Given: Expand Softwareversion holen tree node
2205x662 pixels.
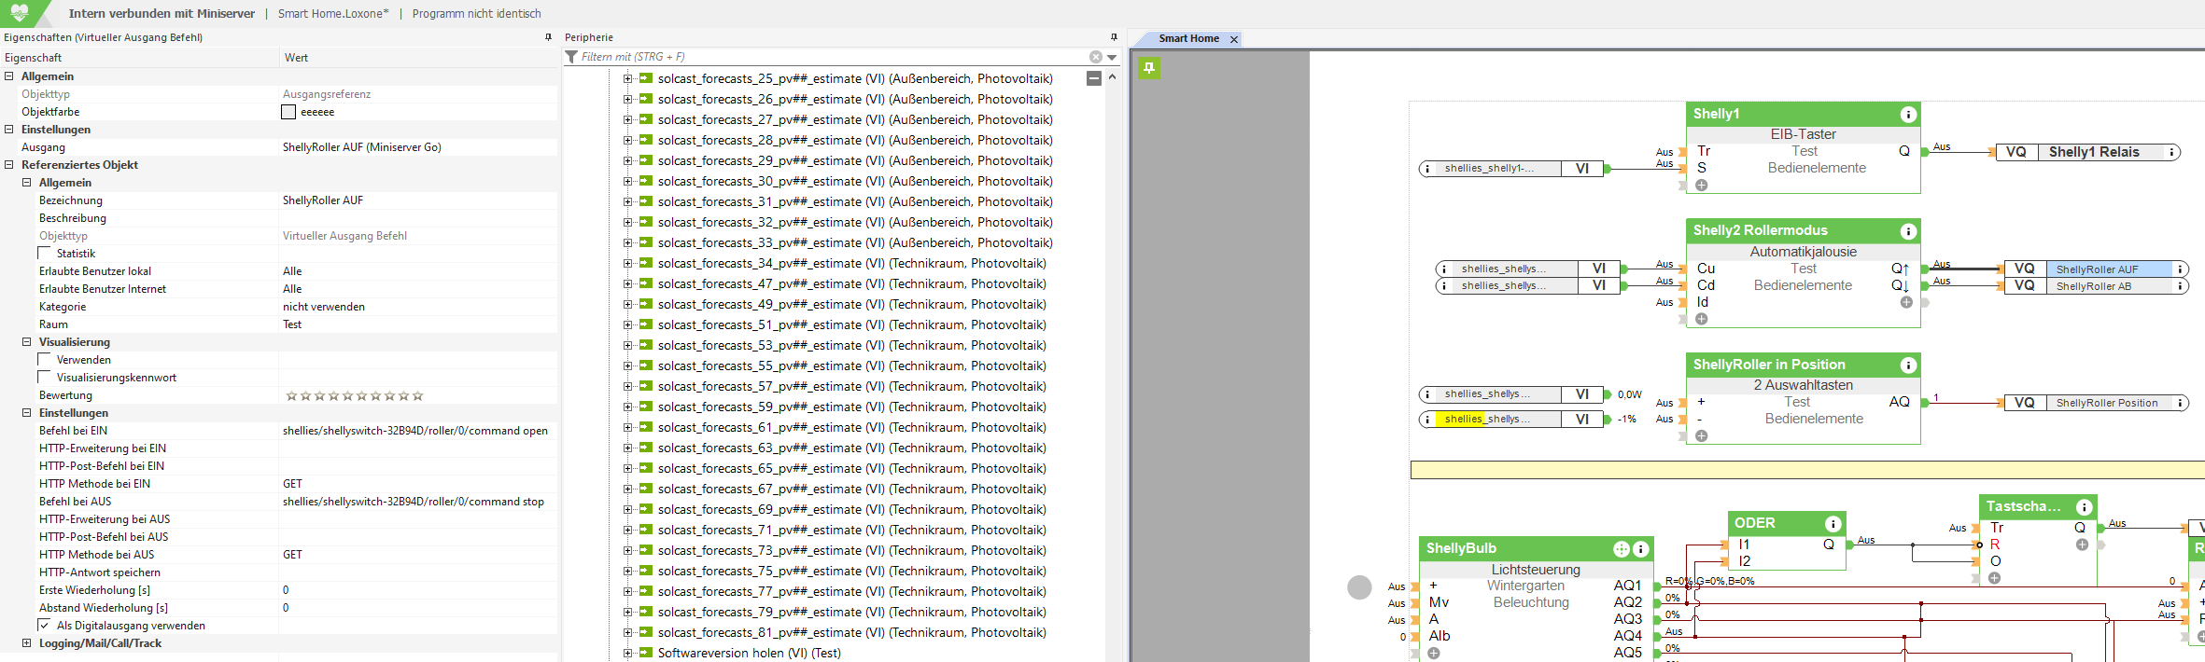Looking at the screenshot, I should coord(627,653).
